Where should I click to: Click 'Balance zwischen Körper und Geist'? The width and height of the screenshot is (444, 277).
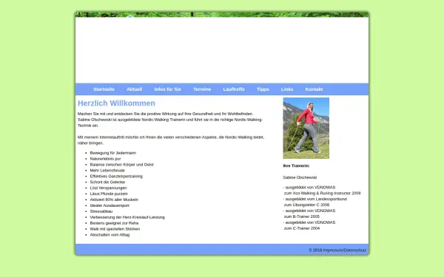(122, 165)
